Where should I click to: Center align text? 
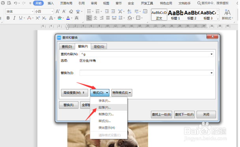point(96,18)
